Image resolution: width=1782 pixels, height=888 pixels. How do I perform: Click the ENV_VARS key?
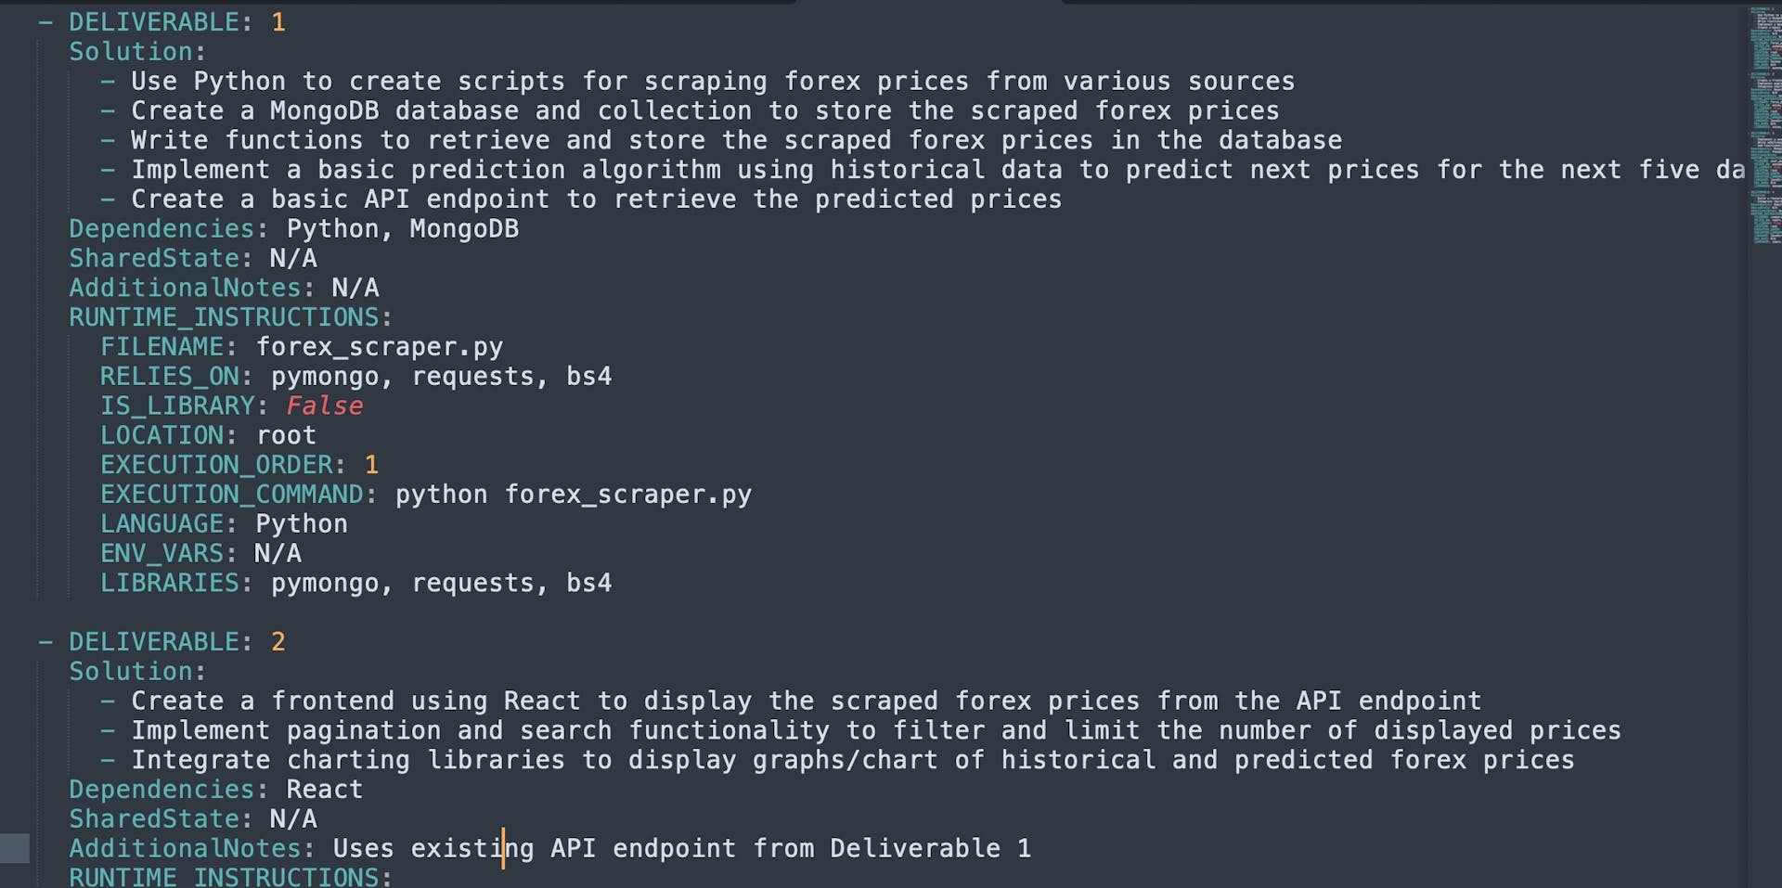(x=161, y=554)
